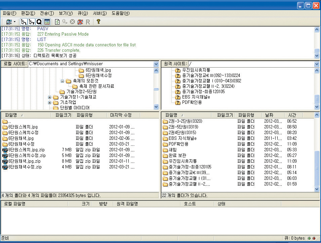The height and width of the screenshot is (243, 321).
Task: Toggle the remote directory tree (F) view
Action: pyautogui.click(x=32, y=22)
